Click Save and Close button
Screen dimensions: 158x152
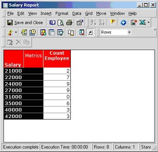click(x=25, y=23)
